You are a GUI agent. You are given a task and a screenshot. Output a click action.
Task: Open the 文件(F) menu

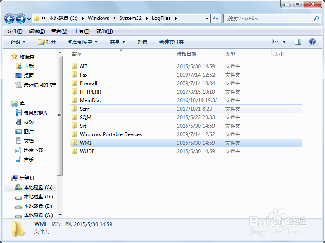[15, 31]
